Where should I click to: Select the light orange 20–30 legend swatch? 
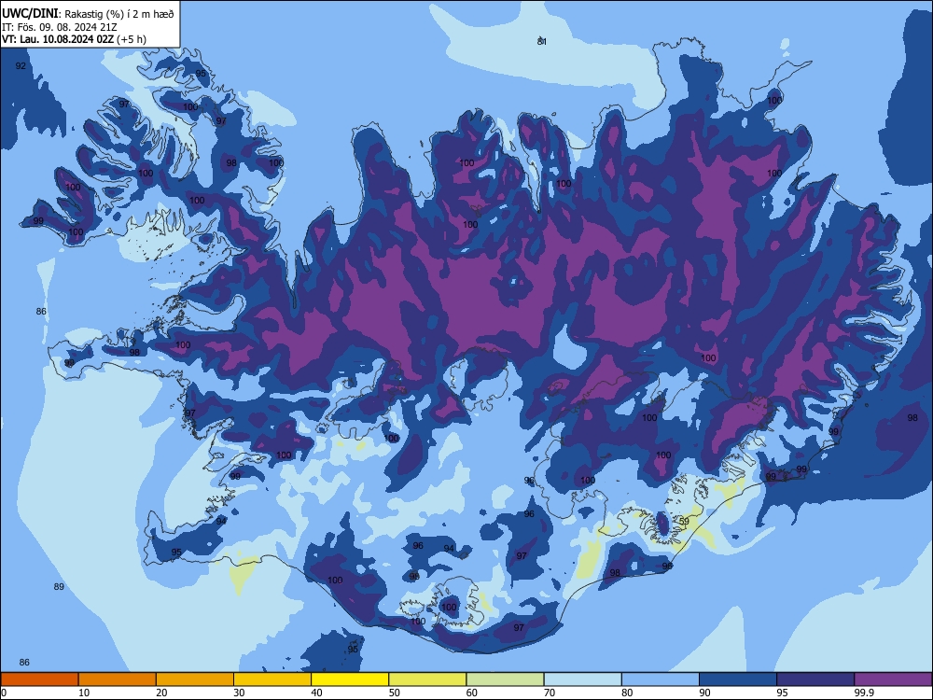pos(195,679)
